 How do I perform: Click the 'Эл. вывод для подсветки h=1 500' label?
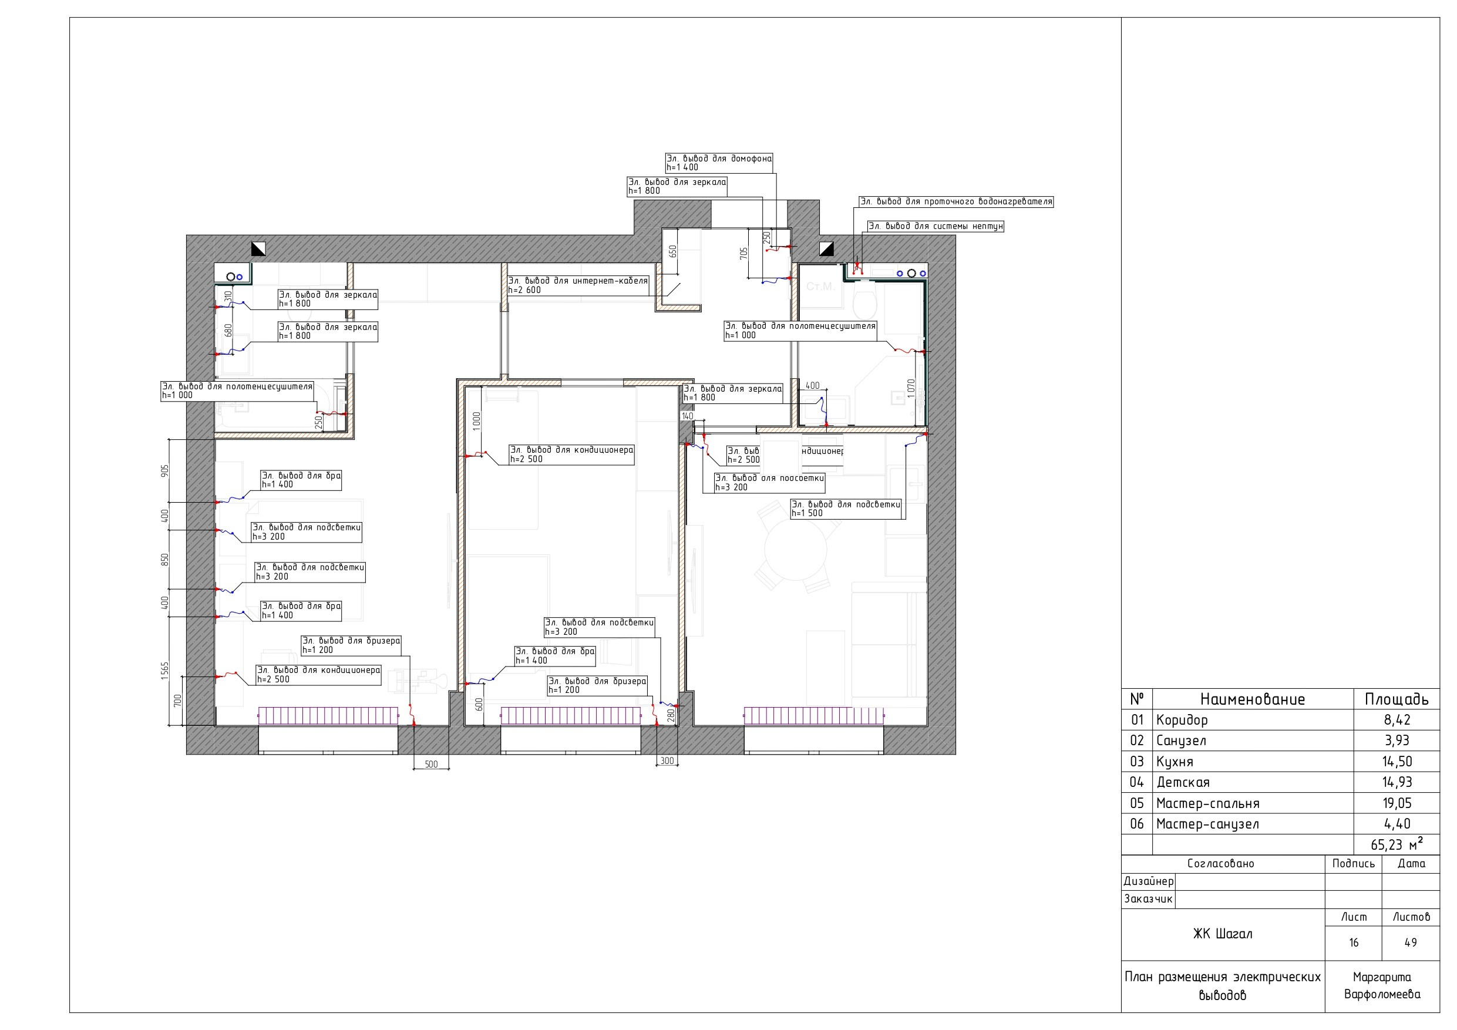coord(846,509)
